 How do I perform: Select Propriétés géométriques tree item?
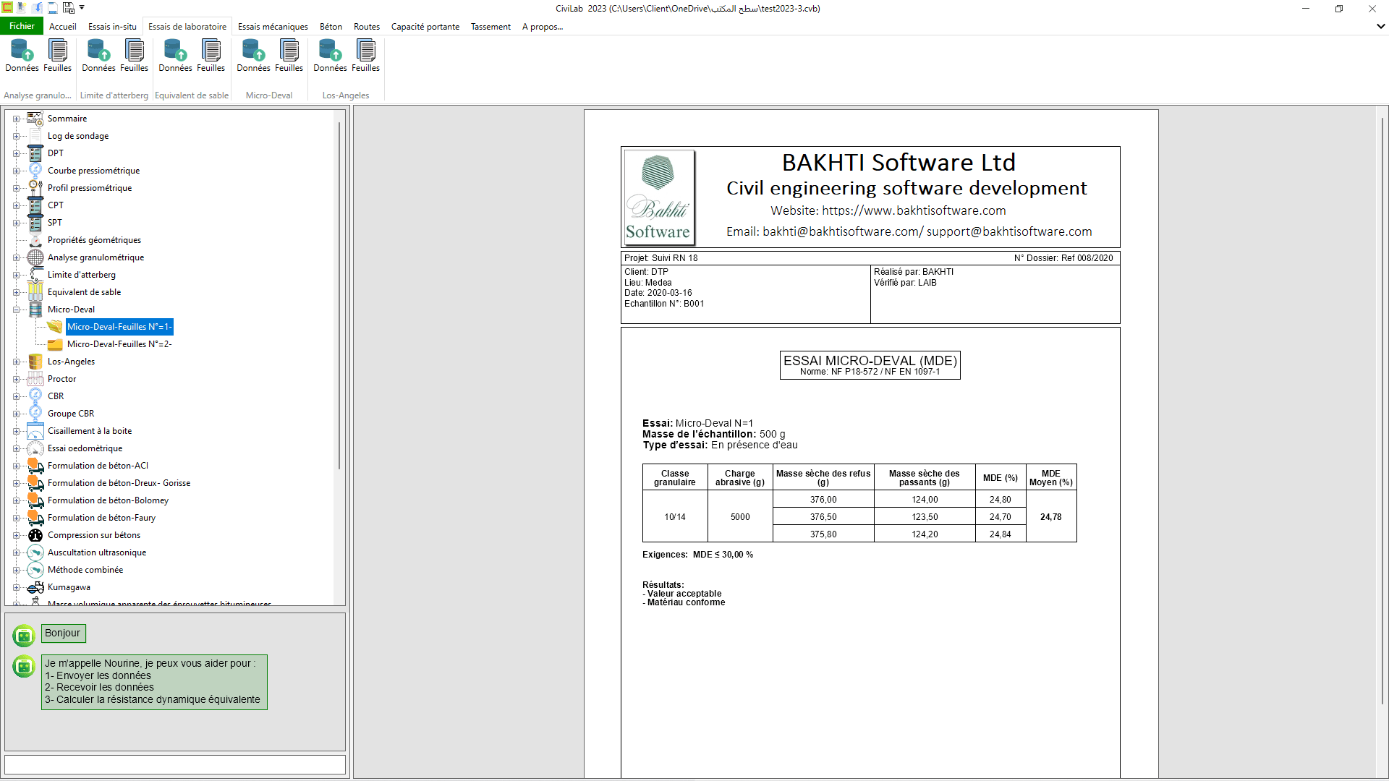point(94,240)
